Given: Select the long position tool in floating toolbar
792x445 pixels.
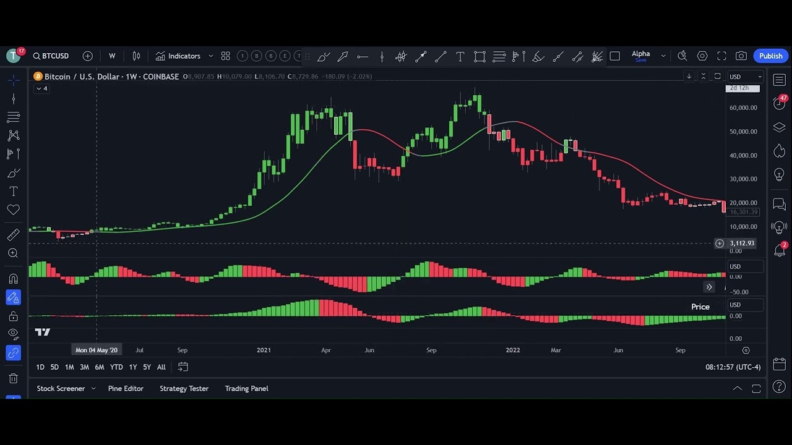Looking at the screenshot, I should (519, 57).
